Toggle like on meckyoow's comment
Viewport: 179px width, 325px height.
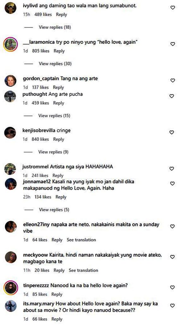[172, 257]
